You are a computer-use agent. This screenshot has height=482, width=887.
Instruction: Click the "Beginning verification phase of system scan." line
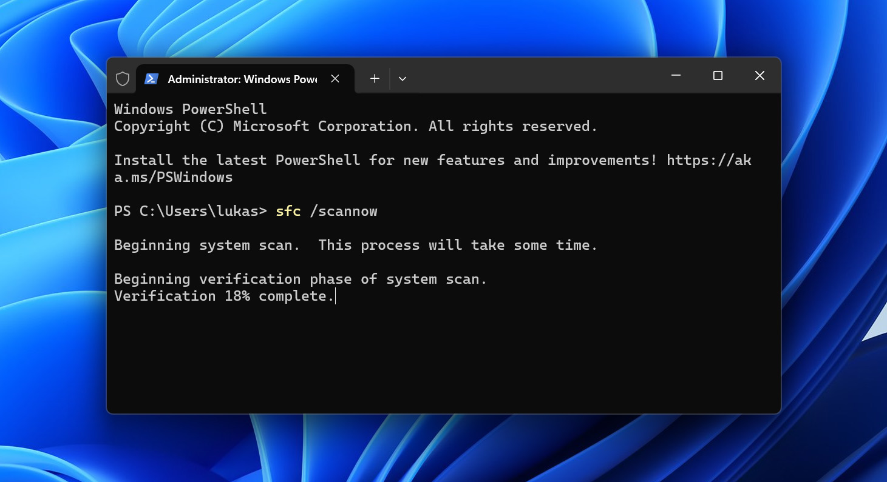coord(301,279)
